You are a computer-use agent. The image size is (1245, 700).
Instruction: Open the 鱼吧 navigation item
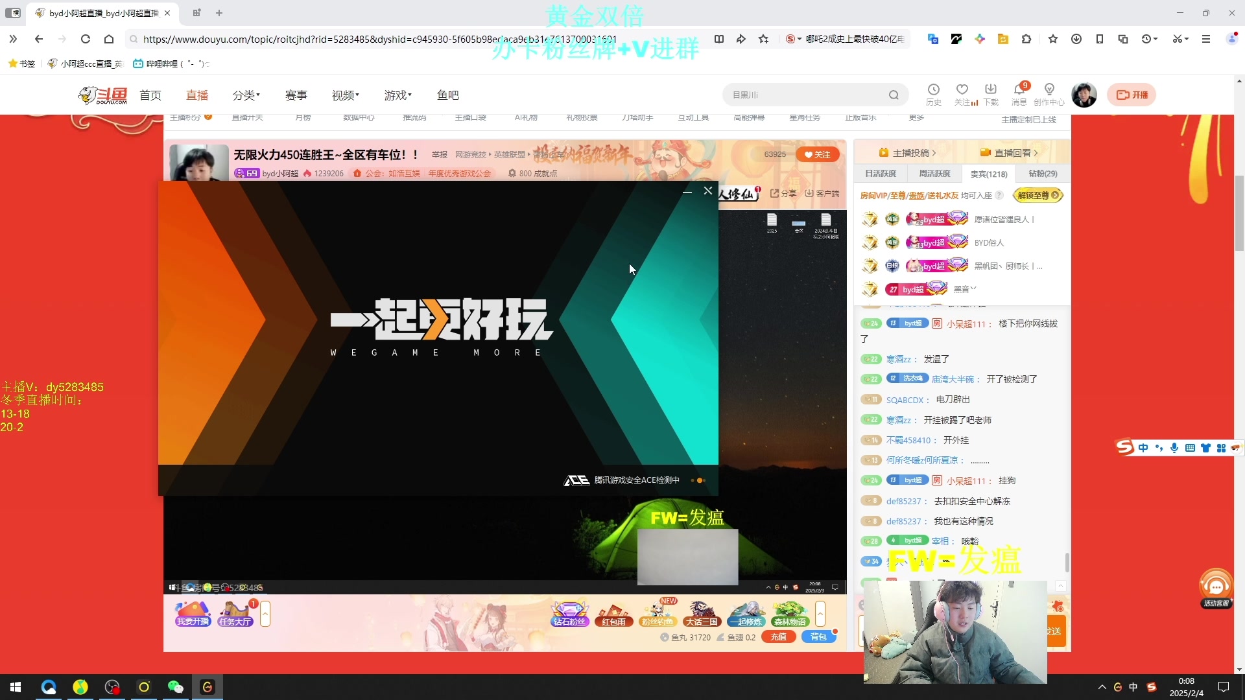pos(448,95)
